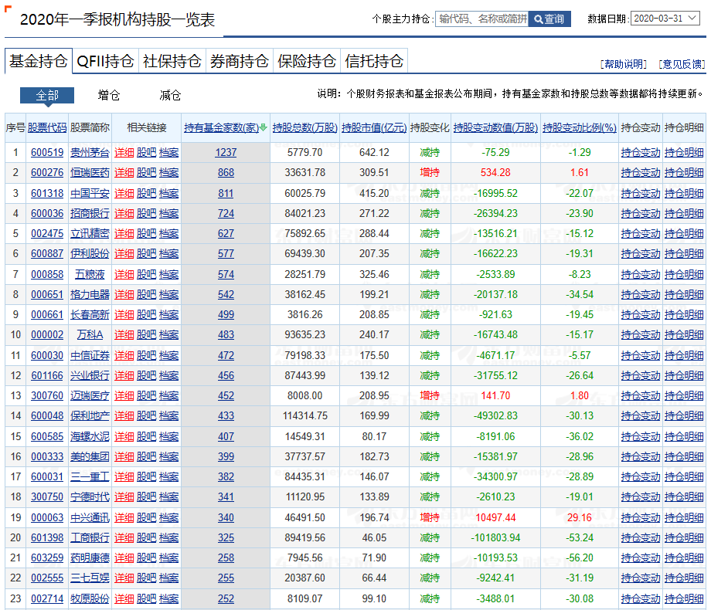This screenshot has height=610, width=711.
Task: Open 股吧 link for 迈瑞医疗
Action: [147, 395]
